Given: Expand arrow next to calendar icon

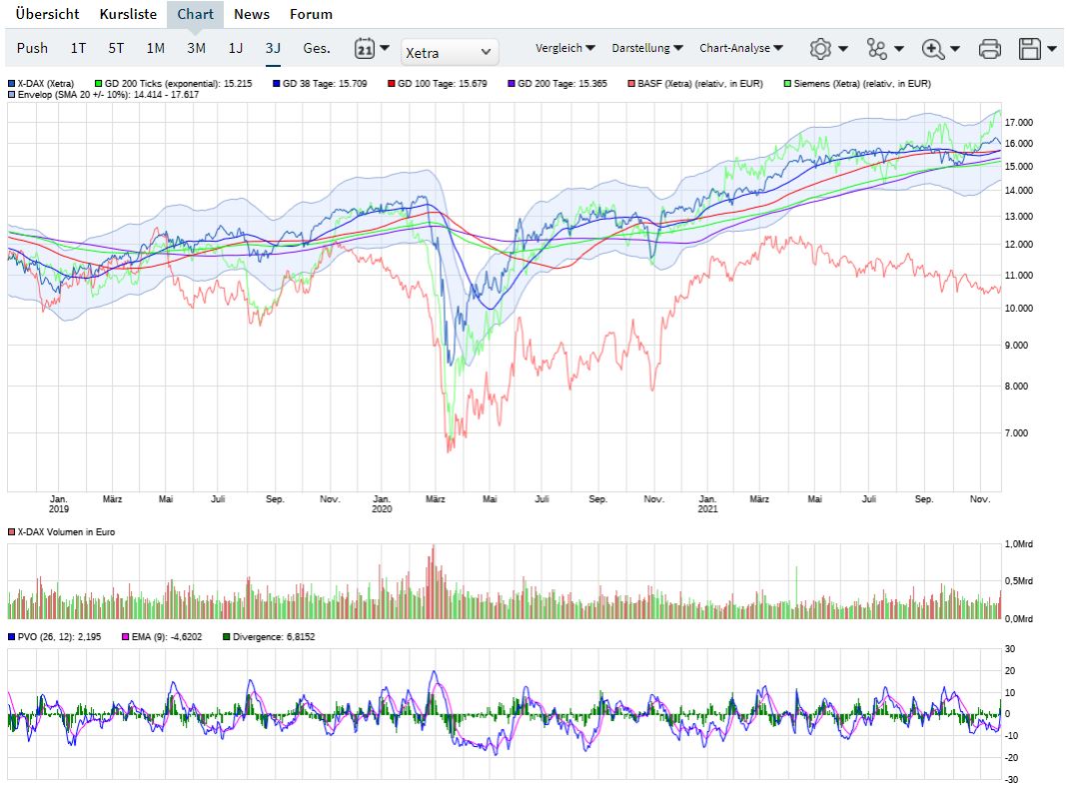Looking at the screenshot, I should (x=384, y=48).
